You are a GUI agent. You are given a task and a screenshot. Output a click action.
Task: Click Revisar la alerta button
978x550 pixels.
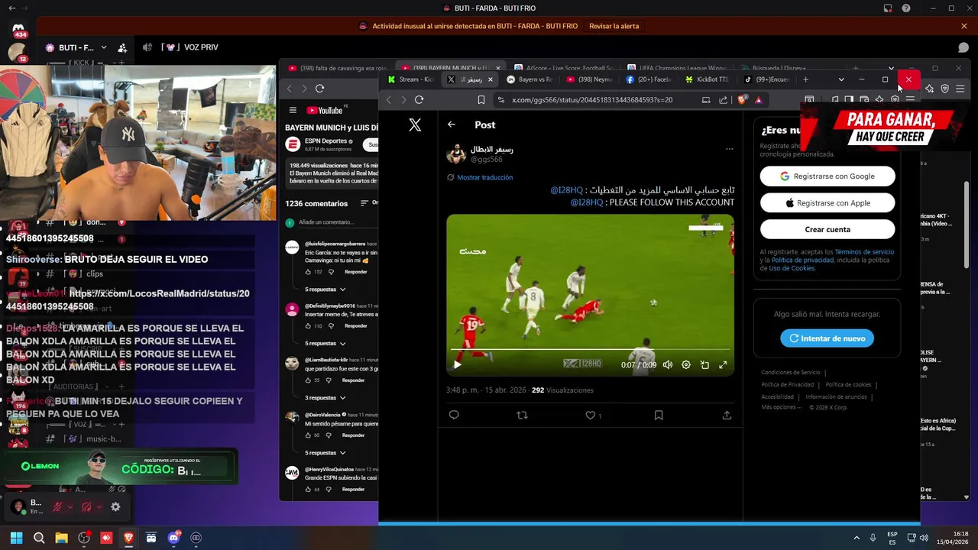tap(614, 26)
